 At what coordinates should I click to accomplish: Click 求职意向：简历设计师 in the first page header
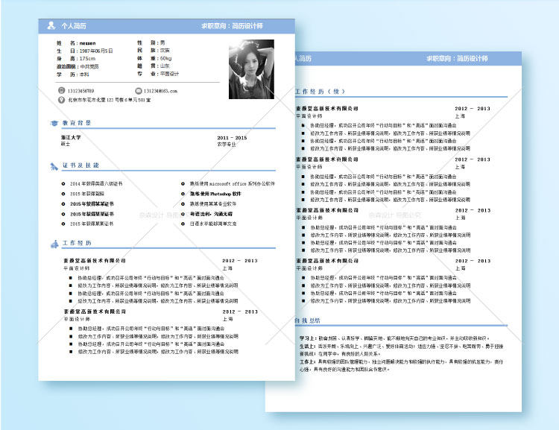[232, 25]
